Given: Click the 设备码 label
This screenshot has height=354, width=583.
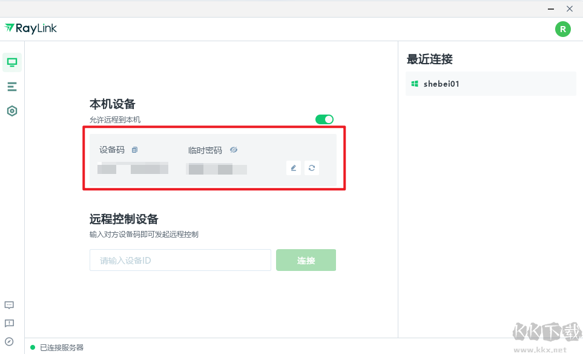Looking at the screenshot, I should coord(112,150).
